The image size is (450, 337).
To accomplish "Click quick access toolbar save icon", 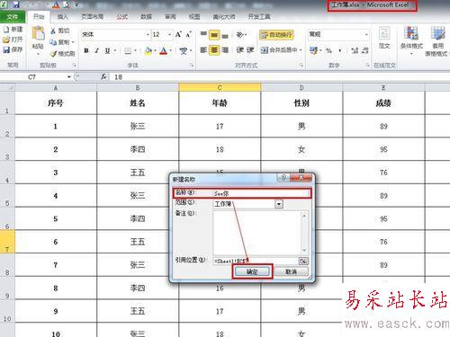I will coord(15,4).
